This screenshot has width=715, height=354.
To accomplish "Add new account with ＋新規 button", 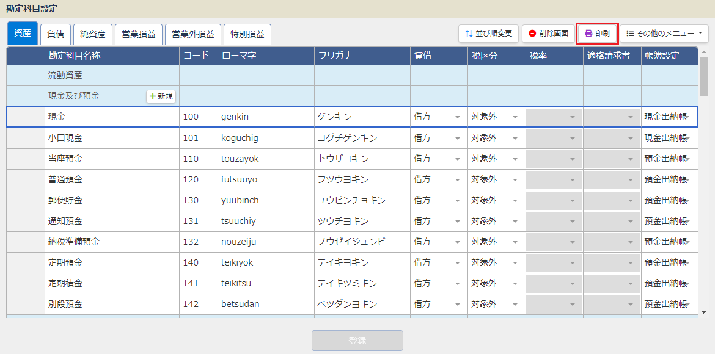I will [161, 96].
